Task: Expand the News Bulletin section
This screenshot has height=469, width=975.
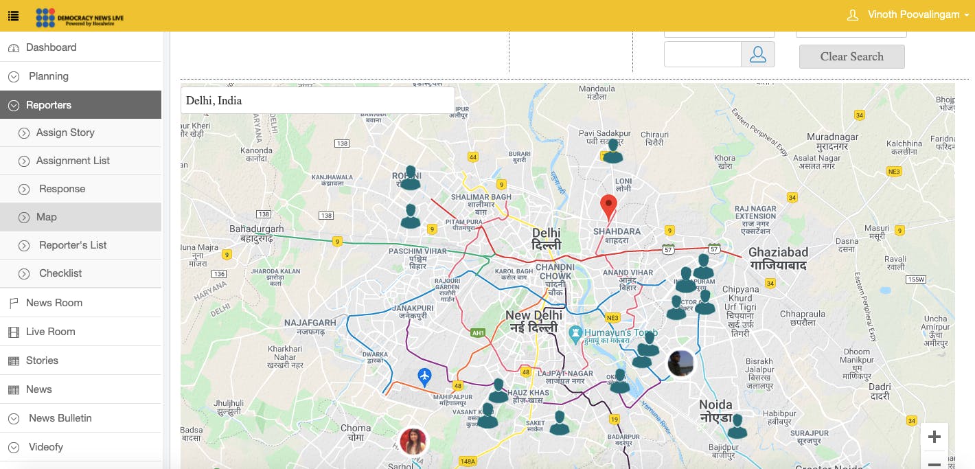Action: click(80, 418)
